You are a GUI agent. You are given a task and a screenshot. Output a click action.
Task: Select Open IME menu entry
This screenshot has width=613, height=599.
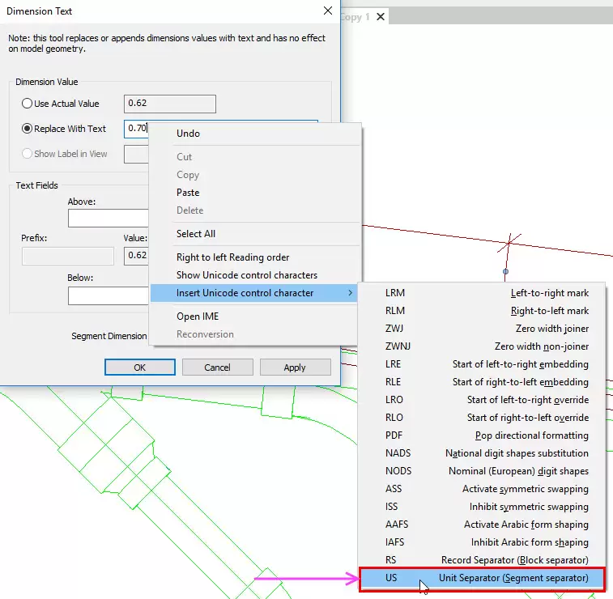coord(198,316)
